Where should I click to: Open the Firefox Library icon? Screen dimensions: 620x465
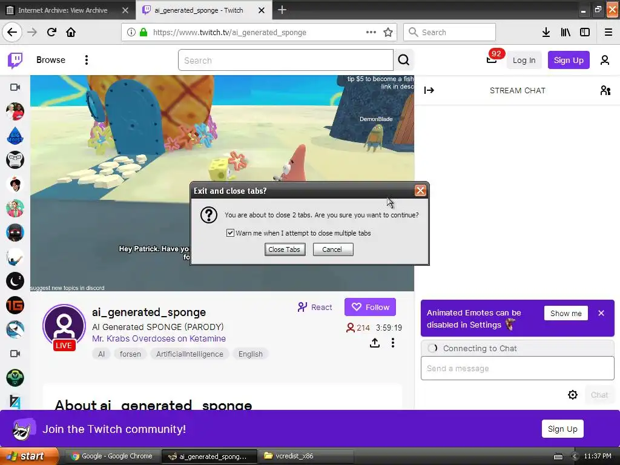tap(566, 33)
